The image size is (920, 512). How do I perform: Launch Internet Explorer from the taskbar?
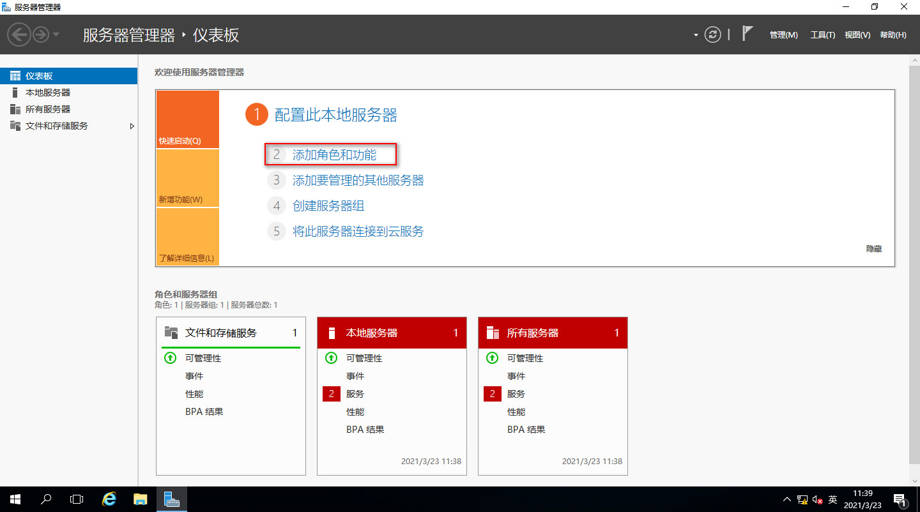[x=109, y=499]
